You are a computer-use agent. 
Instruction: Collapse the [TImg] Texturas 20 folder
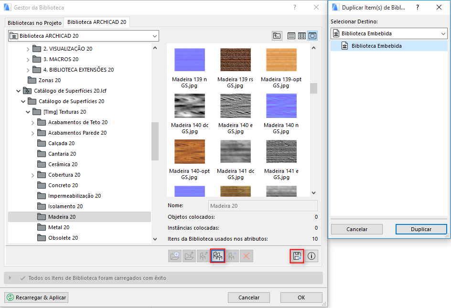pos(28,112)
